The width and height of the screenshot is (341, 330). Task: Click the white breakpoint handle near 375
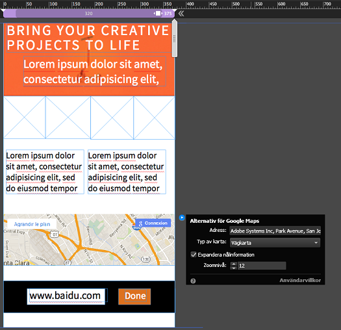(x=158, y=14)
